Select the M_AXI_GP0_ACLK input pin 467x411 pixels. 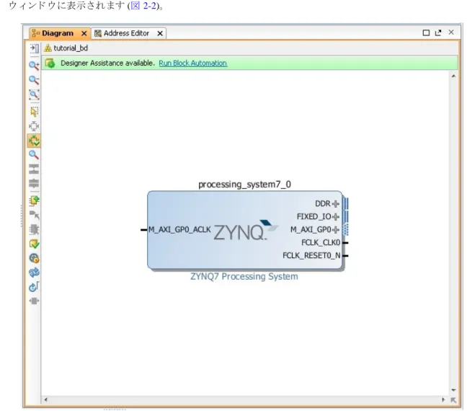(x=144, y=230)
